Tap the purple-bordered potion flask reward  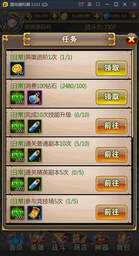pyautogui.click(x=34, y=98)
